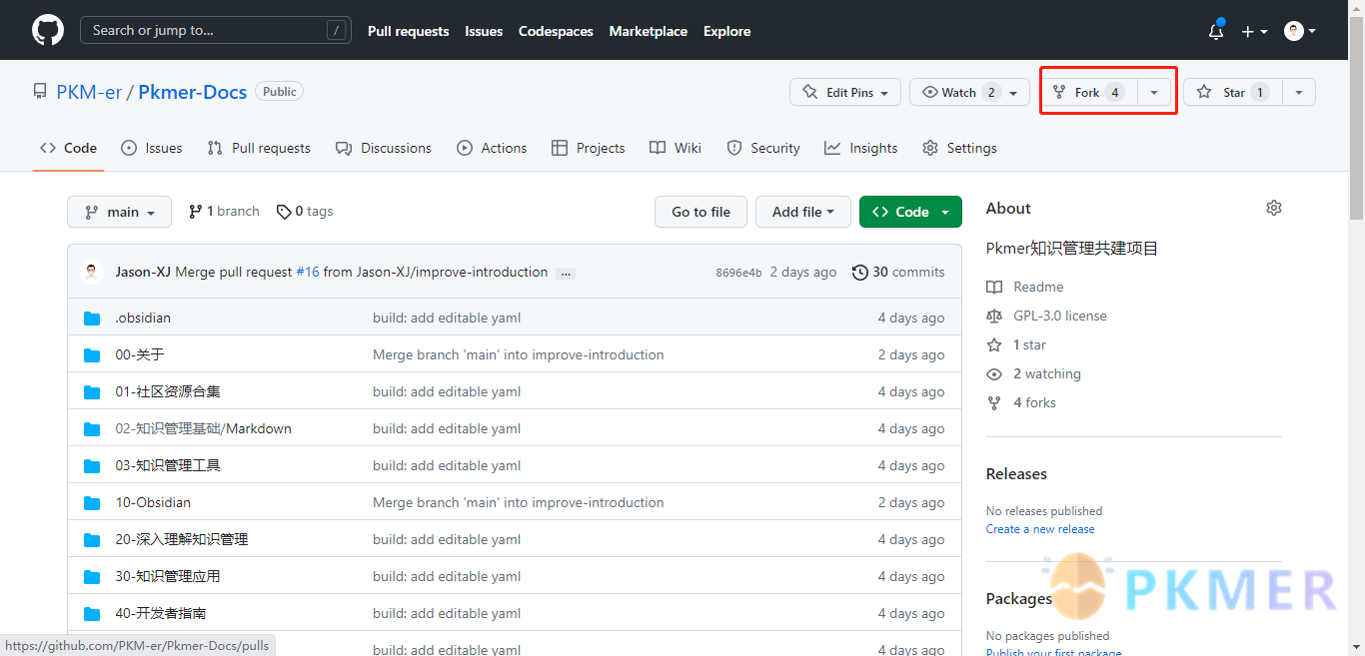Image resolution: width=1365 pixels, height=656 pixels.
Task: Open pull request #16 link
Action: [308, 272]
